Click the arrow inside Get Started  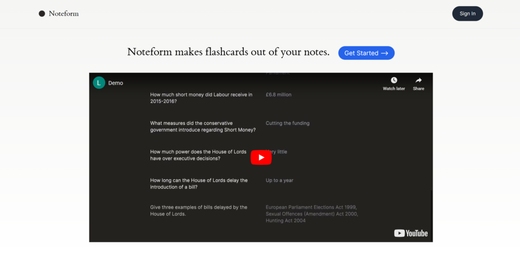[x=384, y=53]
